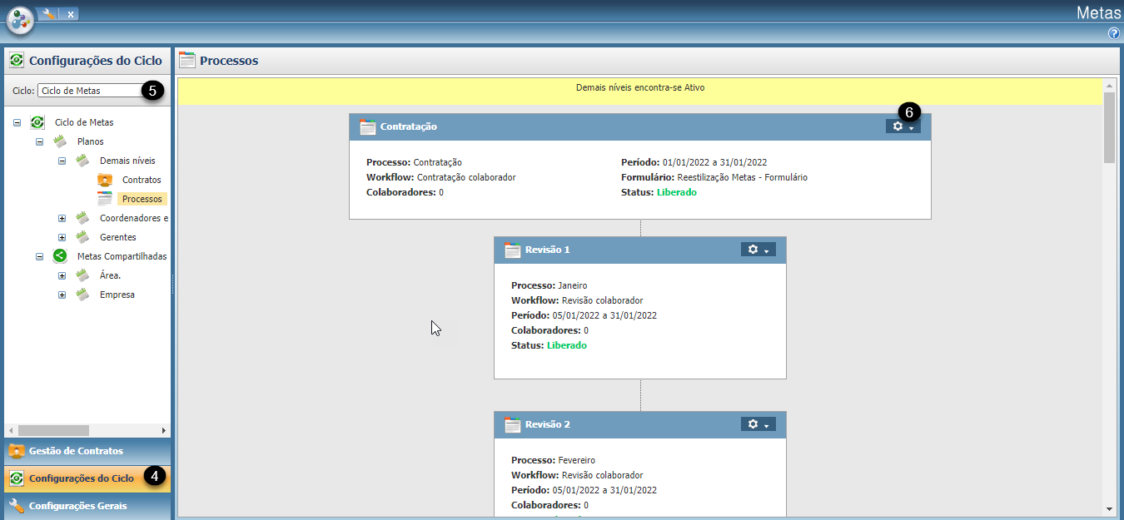Click the Configurações Gerais wrench icon

[16, 506]
